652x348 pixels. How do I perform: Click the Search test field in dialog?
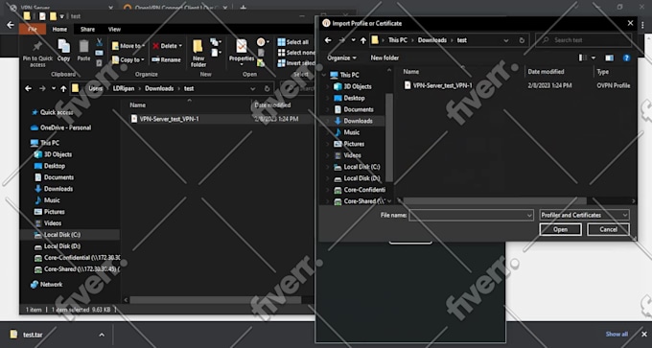[584, 40]
